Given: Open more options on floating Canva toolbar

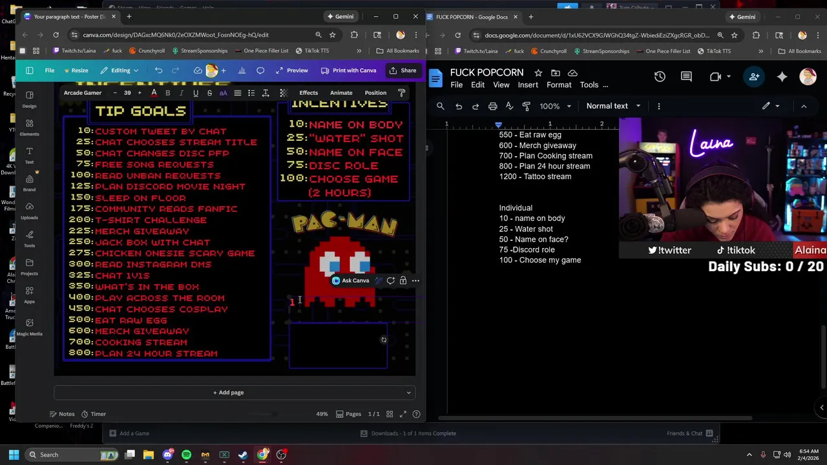Looking at the screenshot, I should [415, 281].
